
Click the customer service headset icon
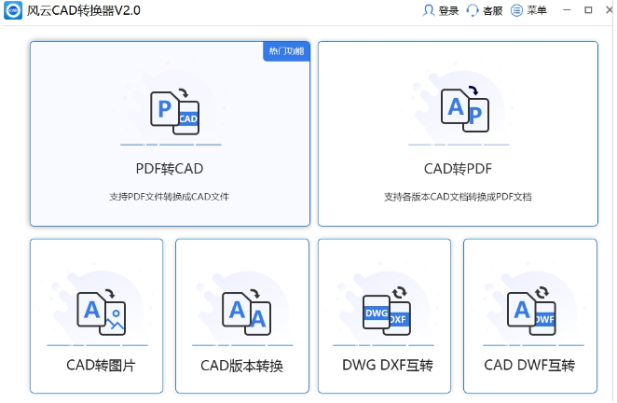(473, 10)
